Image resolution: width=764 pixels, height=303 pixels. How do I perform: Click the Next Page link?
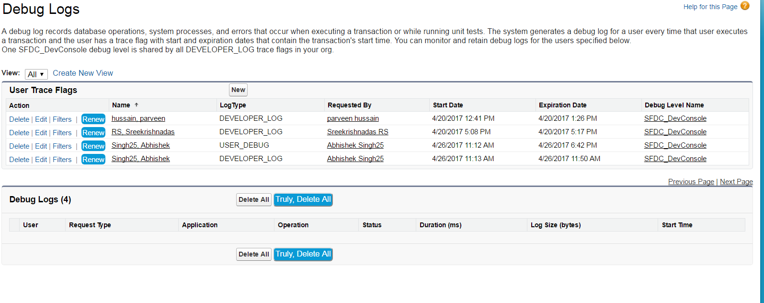point(736,182)
